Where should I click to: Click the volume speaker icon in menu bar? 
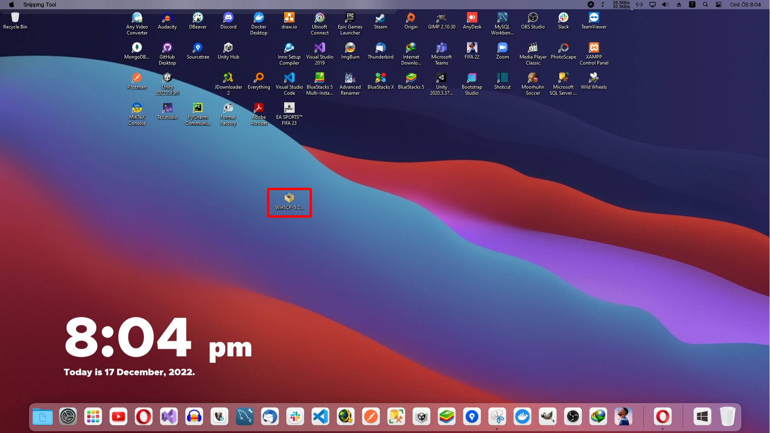click(x=665, y=4)
